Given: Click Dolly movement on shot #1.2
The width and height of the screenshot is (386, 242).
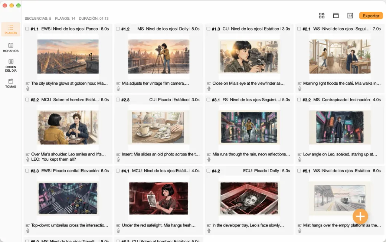Looking at the screenshot, I should [x=184, y=29].
